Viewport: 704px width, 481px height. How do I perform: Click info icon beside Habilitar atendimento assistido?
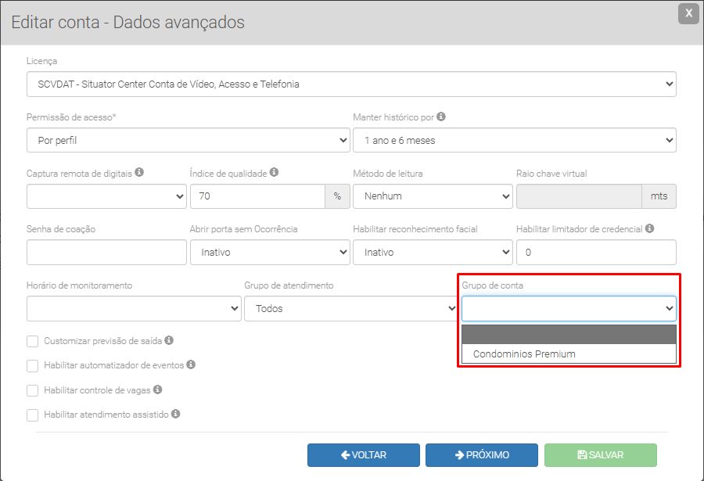176,414
